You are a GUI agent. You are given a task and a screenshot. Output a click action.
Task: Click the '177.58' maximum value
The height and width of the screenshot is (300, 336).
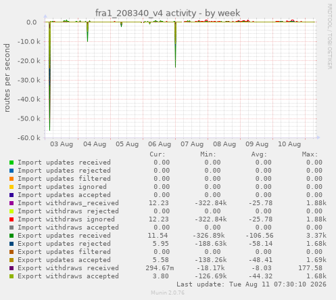point(310,268)
